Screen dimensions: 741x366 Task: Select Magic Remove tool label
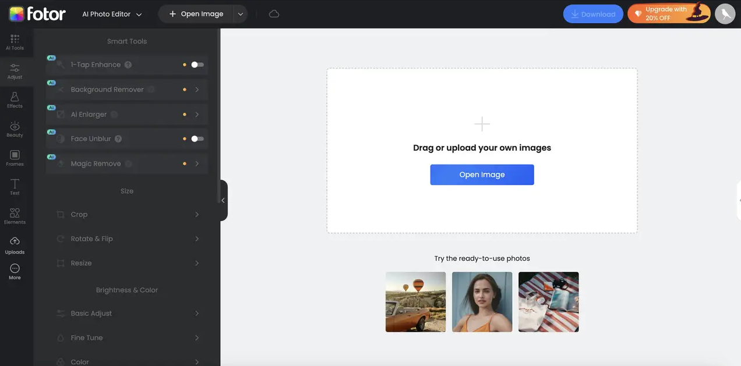tap(96, 164)
